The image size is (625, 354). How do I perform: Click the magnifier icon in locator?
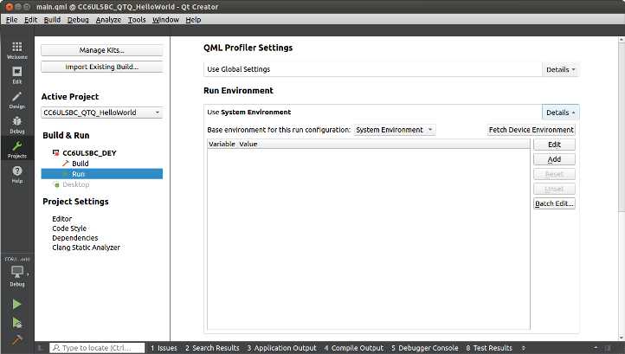click(x=56, y=348)
